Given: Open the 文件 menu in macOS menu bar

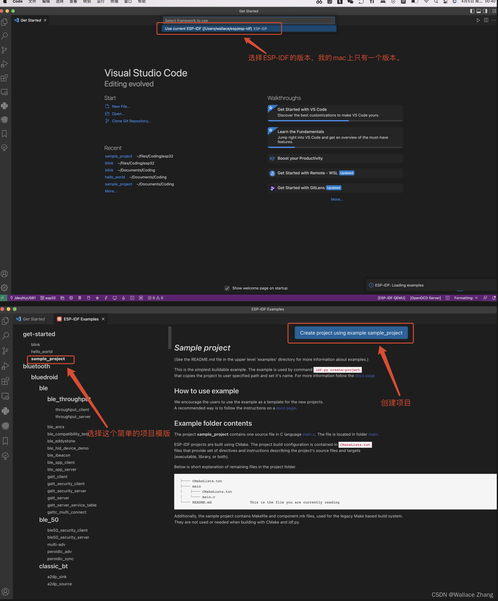Looking at the screenshot, I should pos(32,2).
